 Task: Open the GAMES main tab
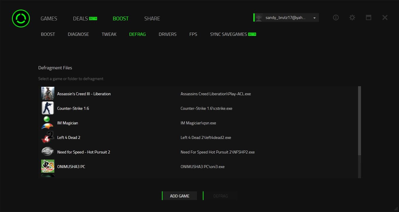pyautogui.click(x=49, y=18)
